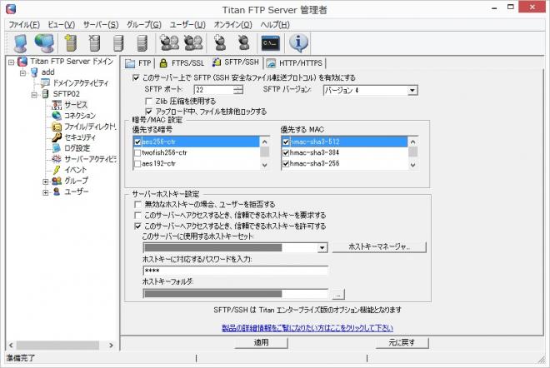Click the Revert (元に戻す) button
The image size is (550, 368).
point(402,342)
